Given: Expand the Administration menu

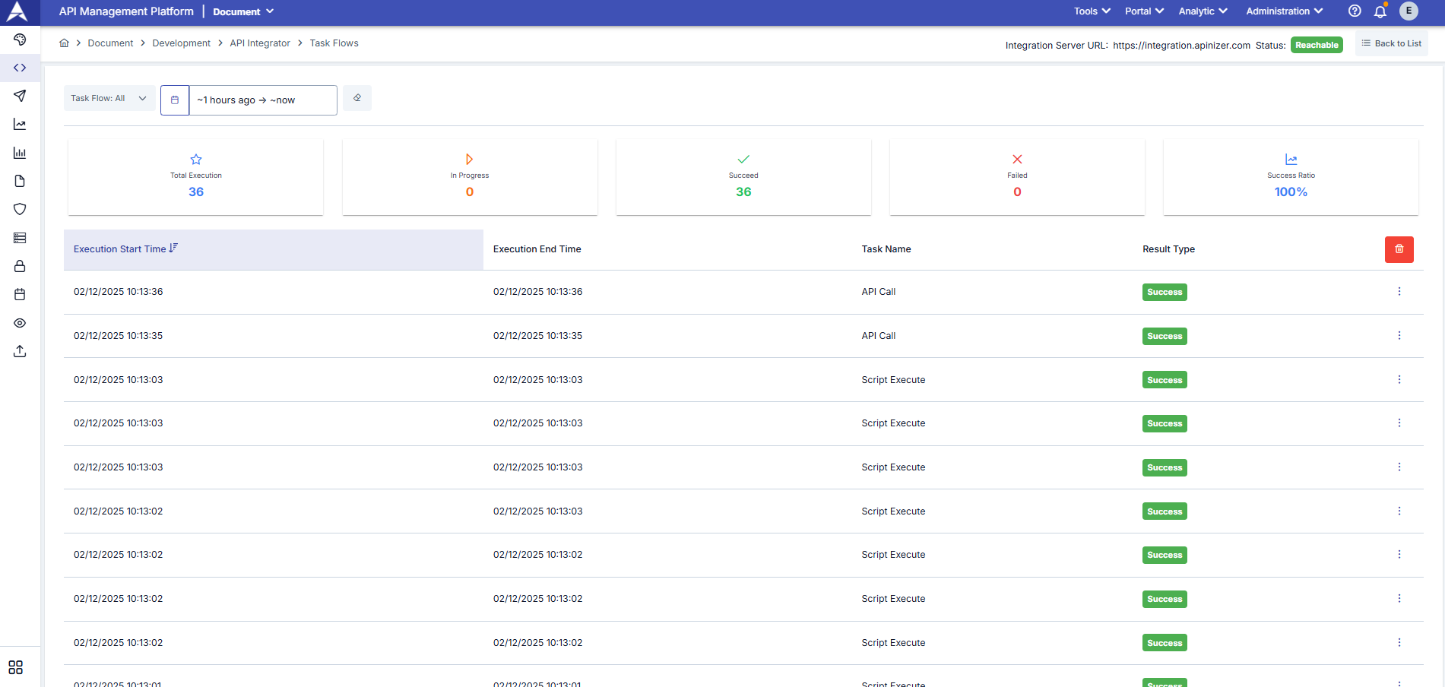Looking at the screenshot, I should point(1283,11).
